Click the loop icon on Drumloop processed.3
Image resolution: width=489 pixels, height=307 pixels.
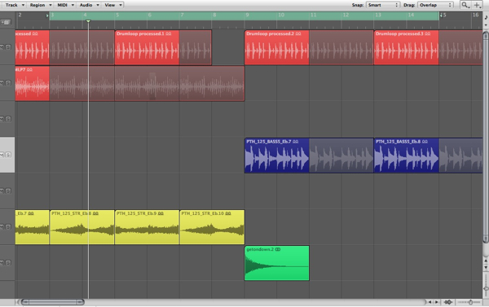tap(428, 33)
